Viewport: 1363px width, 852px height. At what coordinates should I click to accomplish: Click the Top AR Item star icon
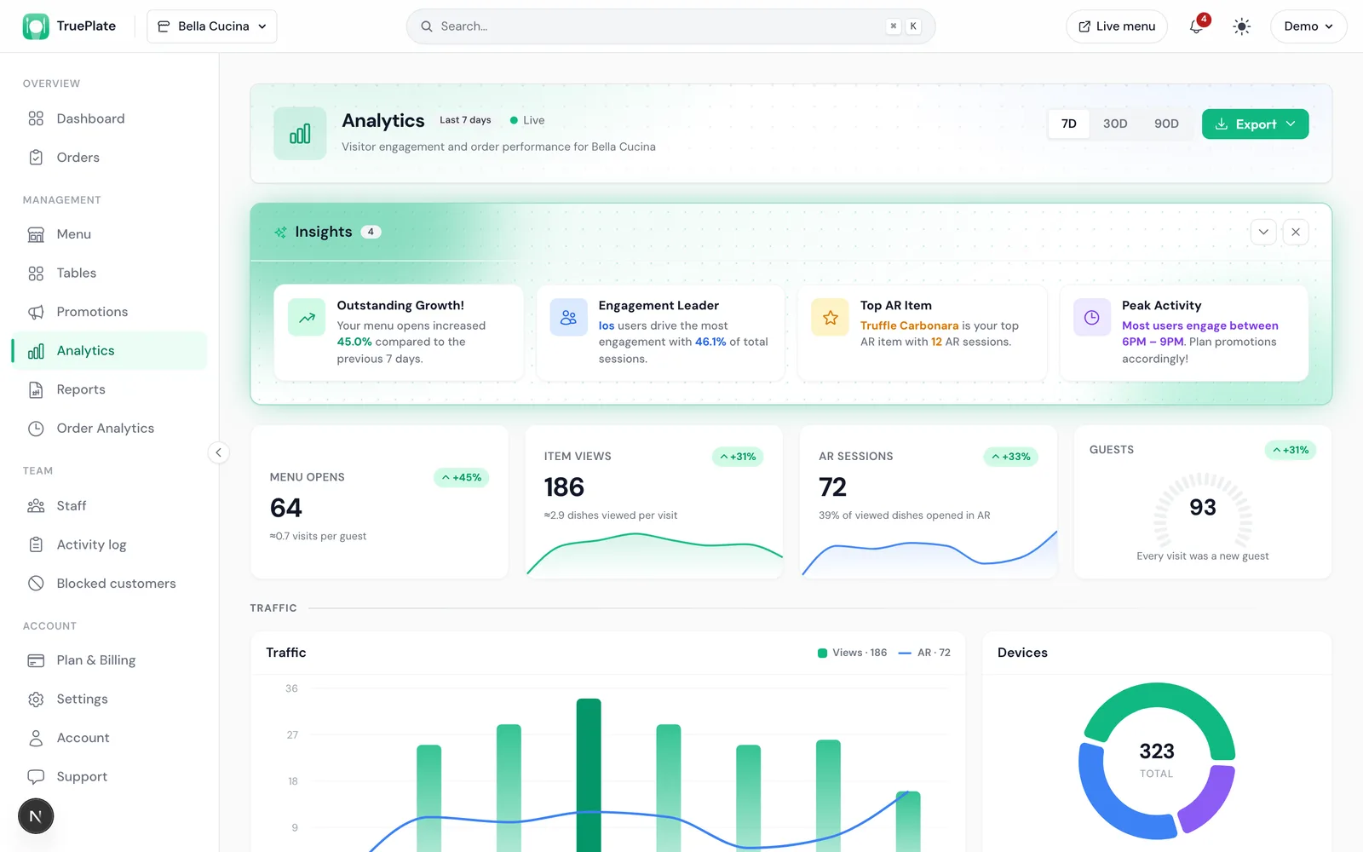[830, 318]
